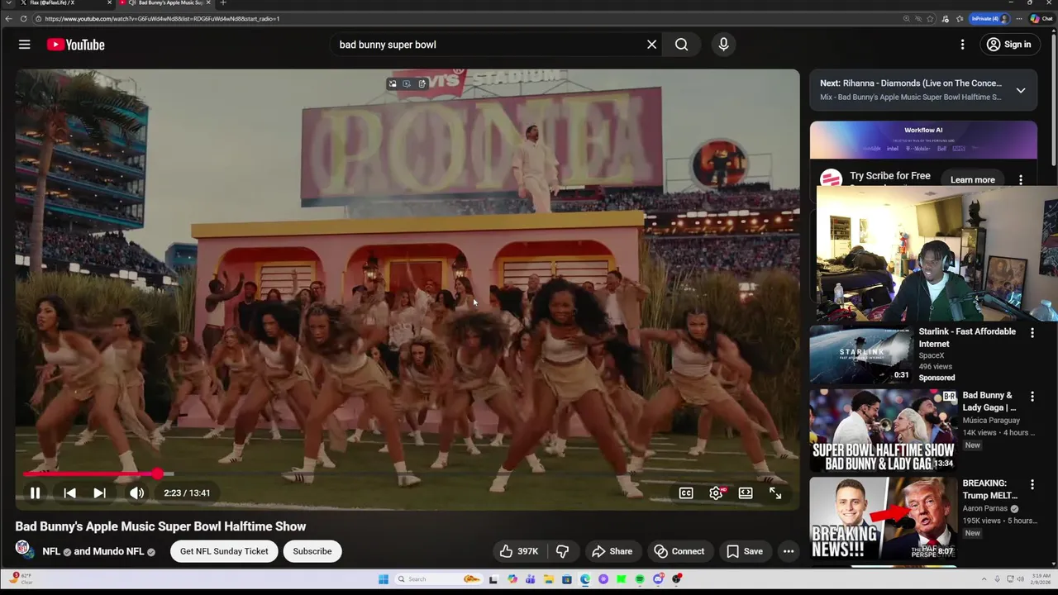Open more actions three-dot menu under video
Image resolution: width=1058 pixels, height=595 pixels.
pyautogui.click(x=789, y=551)
